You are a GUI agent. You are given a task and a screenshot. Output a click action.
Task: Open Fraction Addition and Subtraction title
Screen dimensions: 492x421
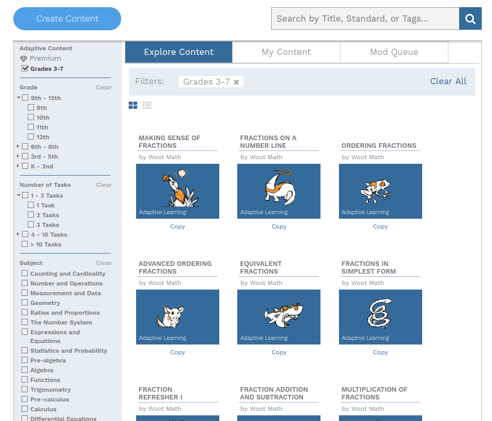(274, 393)
